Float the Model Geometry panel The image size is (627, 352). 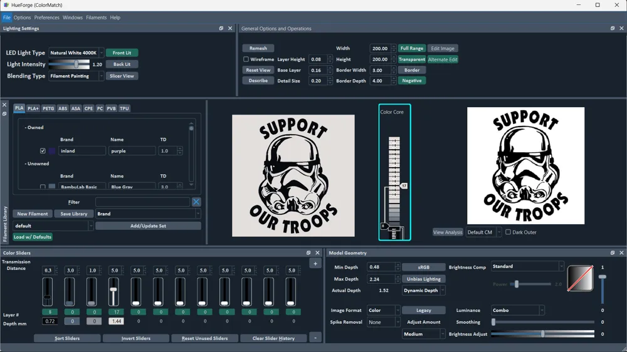point(613,253)
